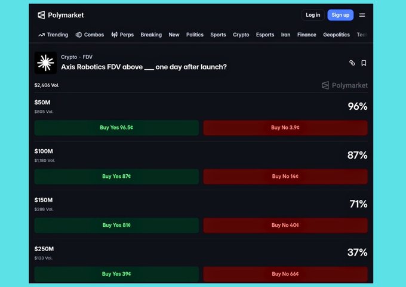Buy Yes at 39¢ for $250M
The height and width of the screenshot is (287, 406).
[116, 274]
